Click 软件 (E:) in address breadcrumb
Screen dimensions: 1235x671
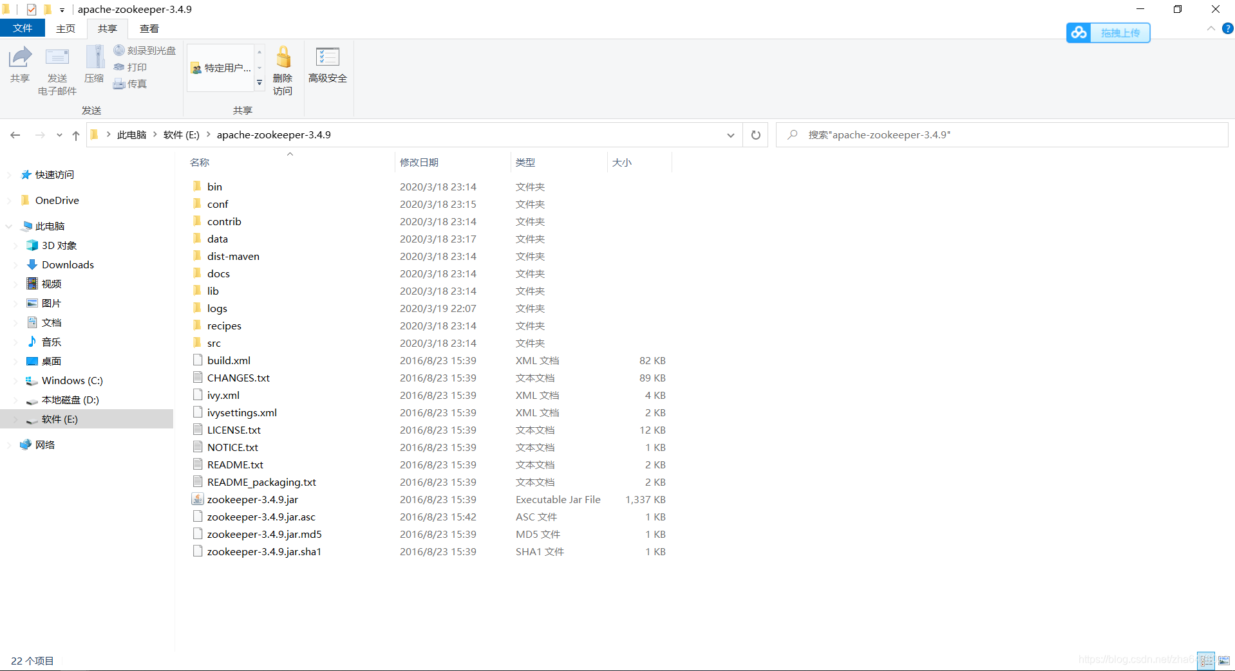pos(182,135)
